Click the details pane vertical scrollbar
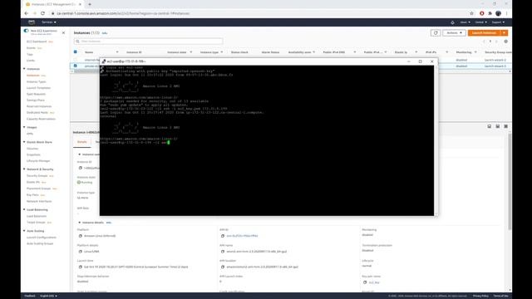The height and width of the screenshot is (299, 532). pyautogui.click(x=510, y=181)
